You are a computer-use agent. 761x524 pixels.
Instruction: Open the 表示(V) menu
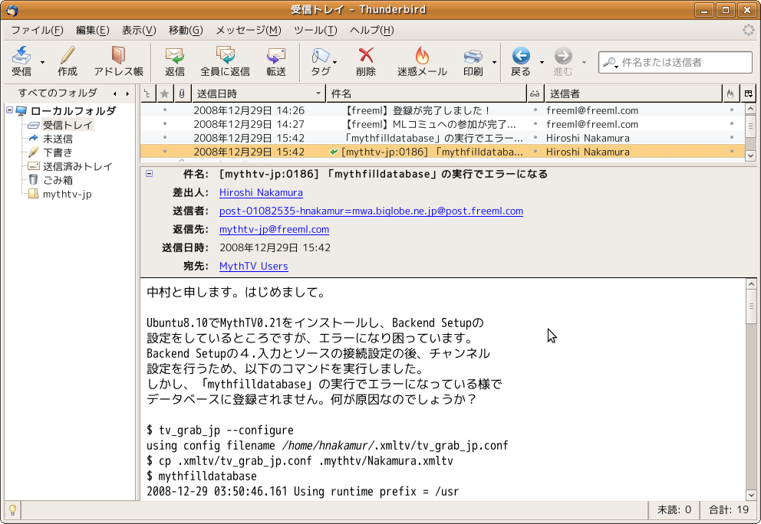click(139, 30)
